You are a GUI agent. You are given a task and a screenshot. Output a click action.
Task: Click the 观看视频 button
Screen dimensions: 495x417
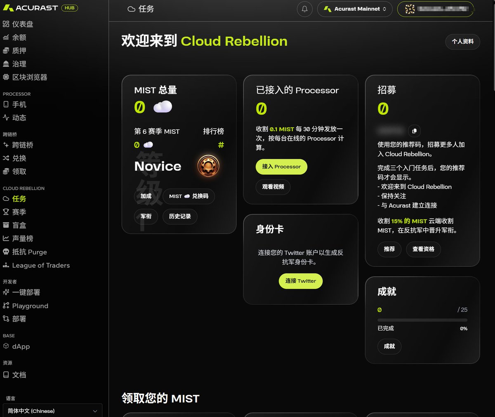[273, 187]
